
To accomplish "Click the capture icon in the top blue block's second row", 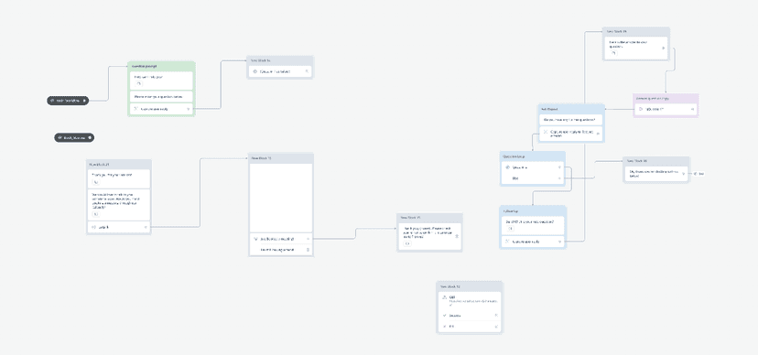I will (x=547, y=132).
